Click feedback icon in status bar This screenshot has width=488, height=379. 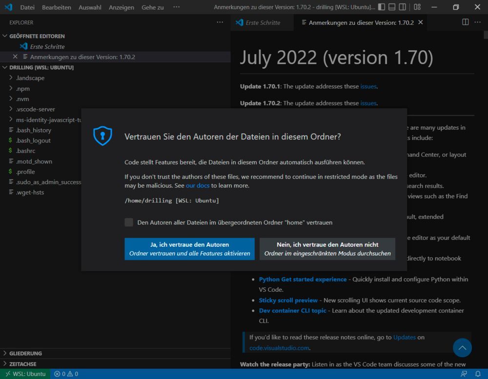[x=464, y=374]
